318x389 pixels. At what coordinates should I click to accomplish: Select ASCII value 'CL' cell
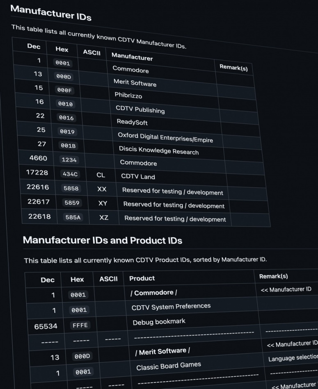coord(101,175)
